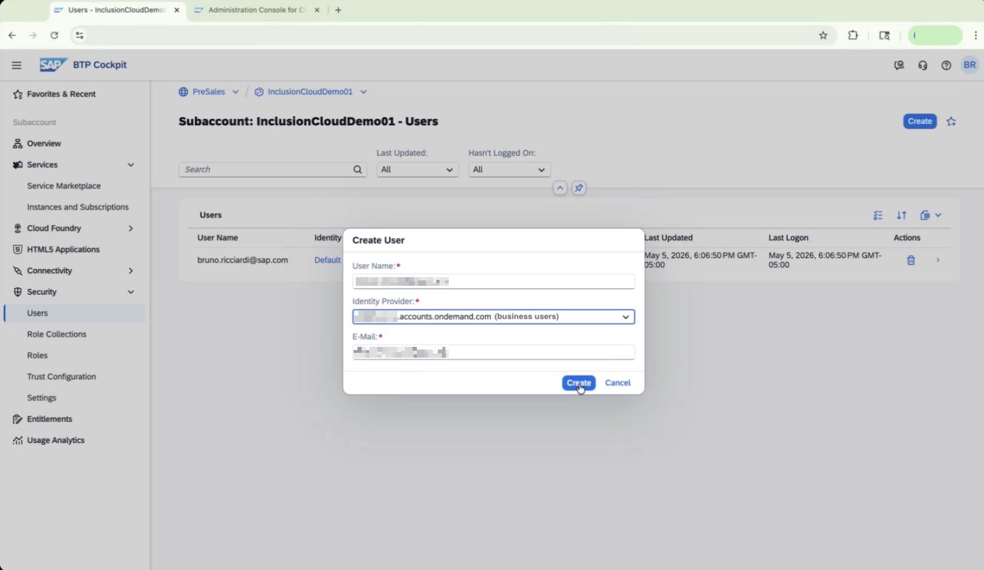Screen dimensions: 984x570
Task: Open Trust Configuration
Action: click(62, 377)
